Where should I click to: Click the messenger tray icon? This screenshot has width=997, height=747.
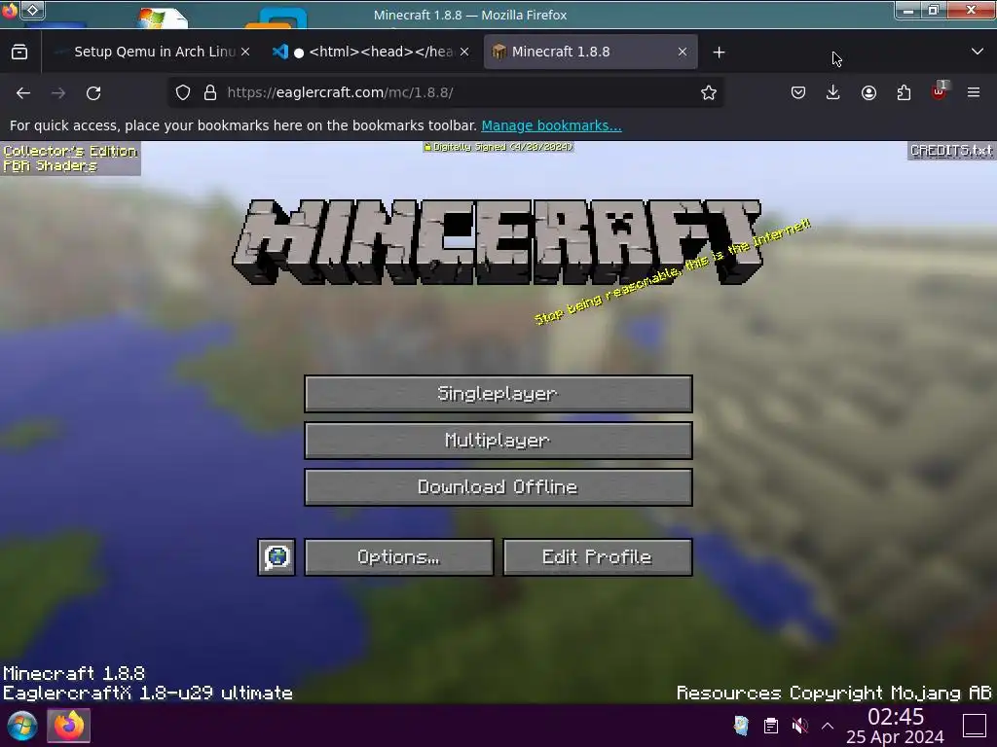741,726
